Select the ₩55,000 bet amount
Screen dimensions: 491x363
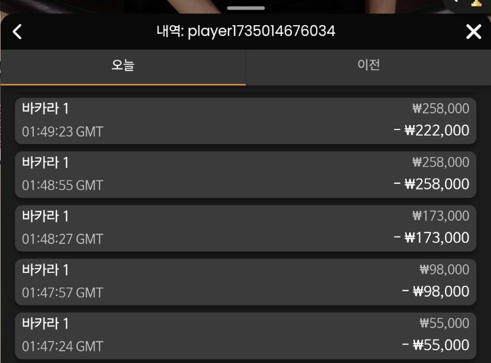(x=444, y=323)
